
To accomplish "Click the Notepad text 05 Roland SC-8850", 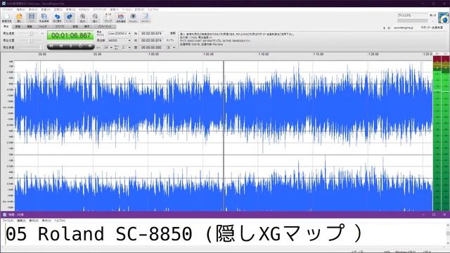I will click(x=98, y=234).
